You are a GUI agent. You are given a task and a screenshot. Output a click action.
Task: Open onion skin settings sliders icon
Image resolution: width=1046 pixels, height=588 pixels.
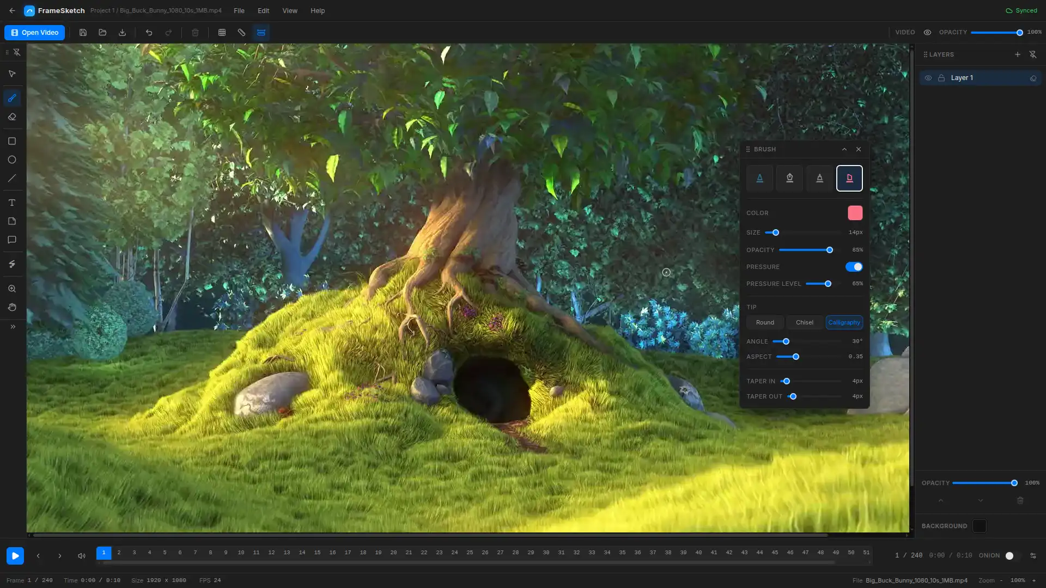(x=1033, y=556)
